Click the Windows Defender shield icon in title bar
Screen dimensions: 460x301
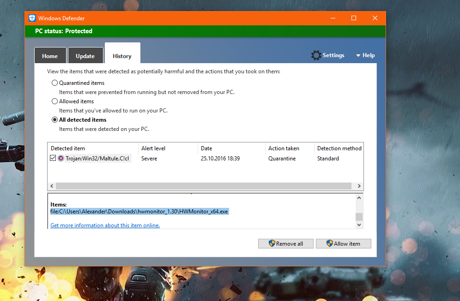click(x=32, y=18)
